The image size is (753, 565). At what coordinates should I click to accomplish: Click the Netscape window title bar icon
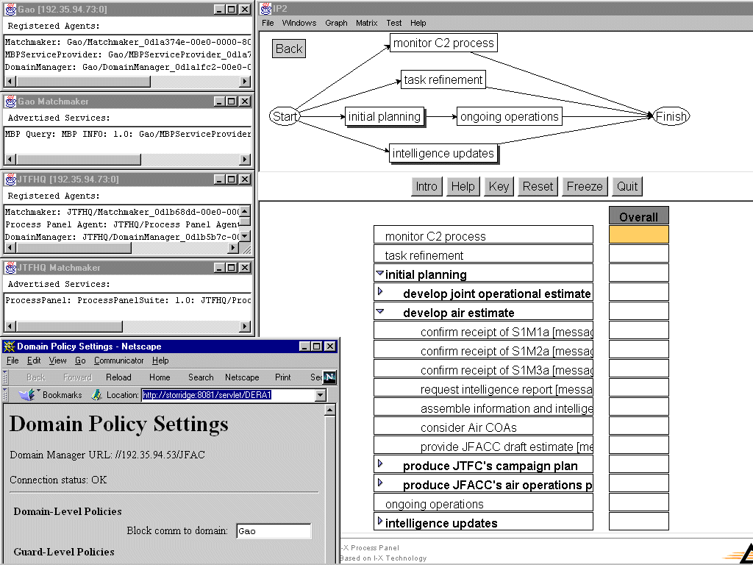click(x=9, y=347)
